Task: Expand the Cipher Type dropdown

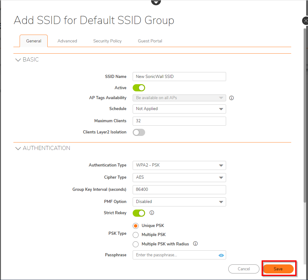Action: click(x=179, y=177)
